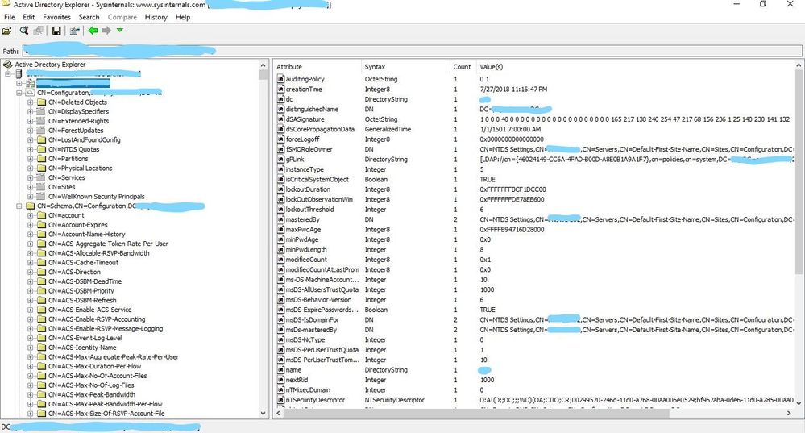The image size is (805, 433).
Task: Click the Active Directory Explorer root icon
Action: (x=8, y=65)
